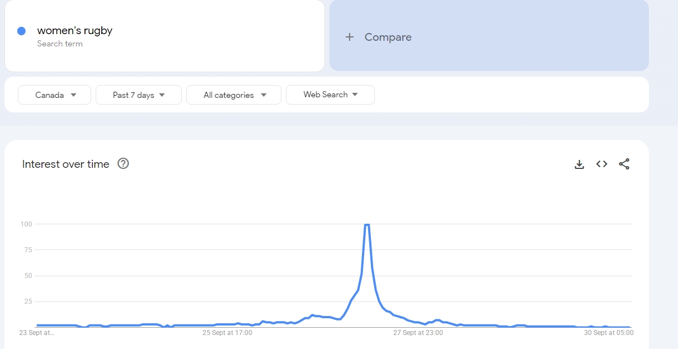This screenshot has width=678, height=349.
Task: Expand the Past 7 days time filter
Action: (139, 95)
